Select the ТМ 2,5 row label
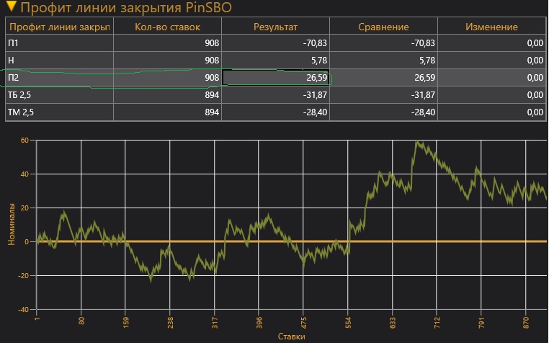Screen dimensions: 549x343 point(22,112)
